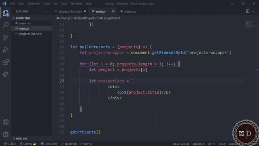Open the Run and Debug view
259x146 pixels.
(6, 50)
